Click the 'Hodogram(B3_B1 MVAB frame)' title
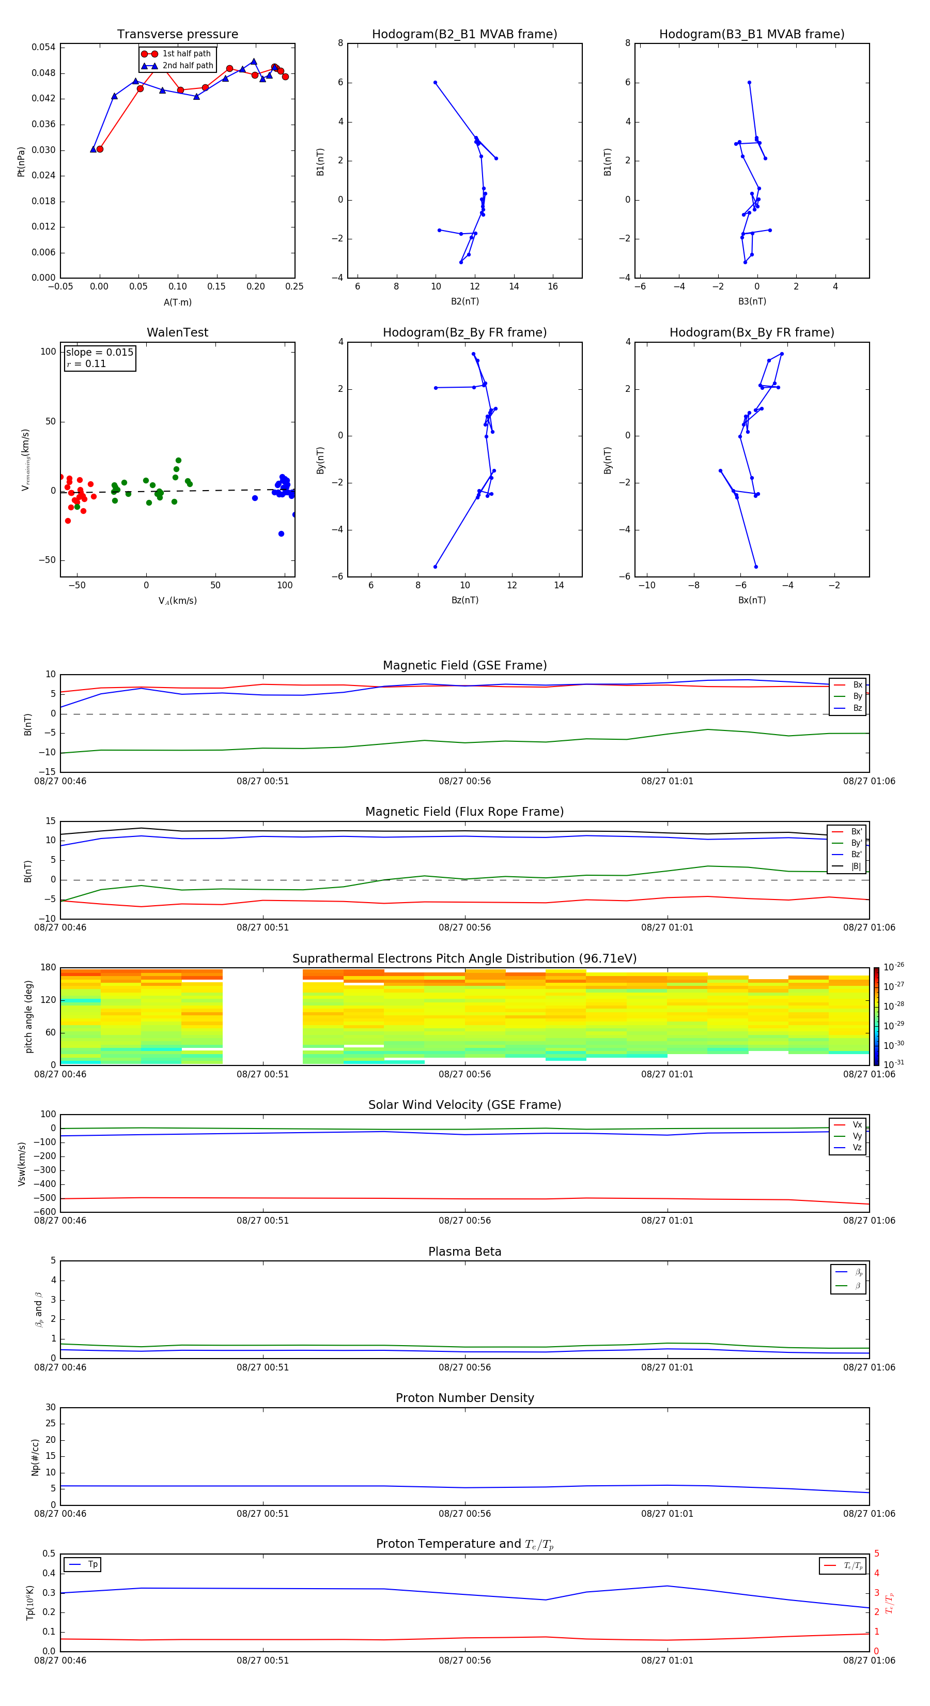 [752, 34]
